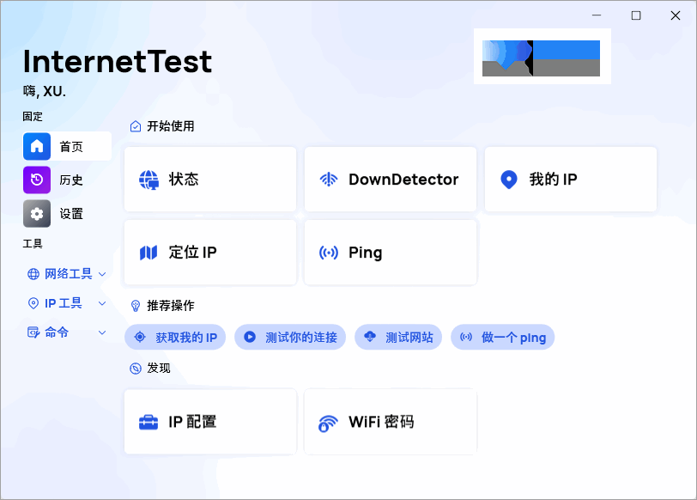The width and height of the screenshot is (697, 500).
Task: Click the location pin icon on 我的 IP
Action: pyautogui.click(x=509, y=180)
